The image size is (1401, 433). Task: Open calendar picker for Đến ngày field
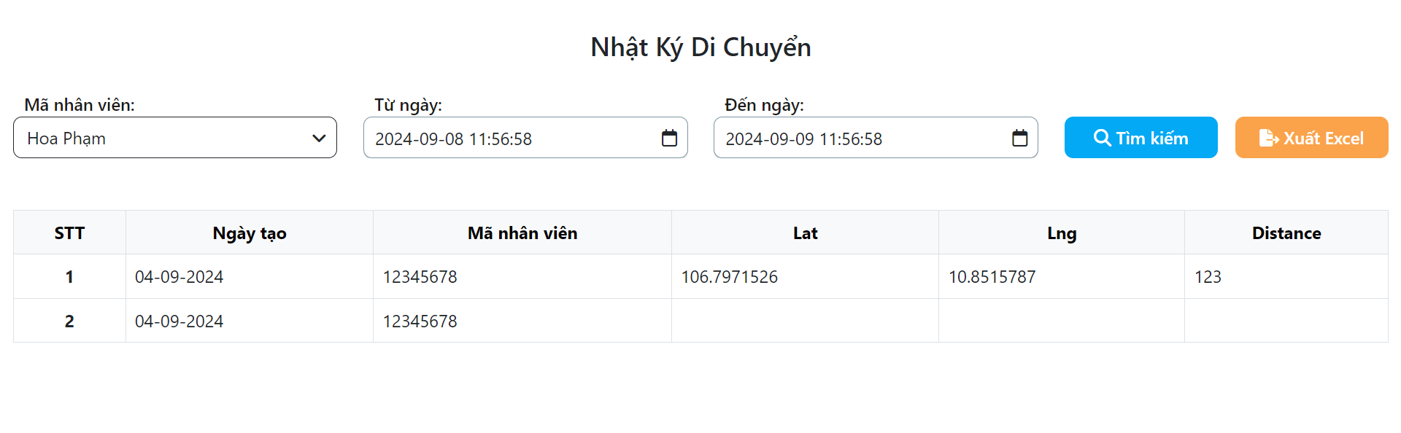pyautogui.click(x=1019, y=138)
